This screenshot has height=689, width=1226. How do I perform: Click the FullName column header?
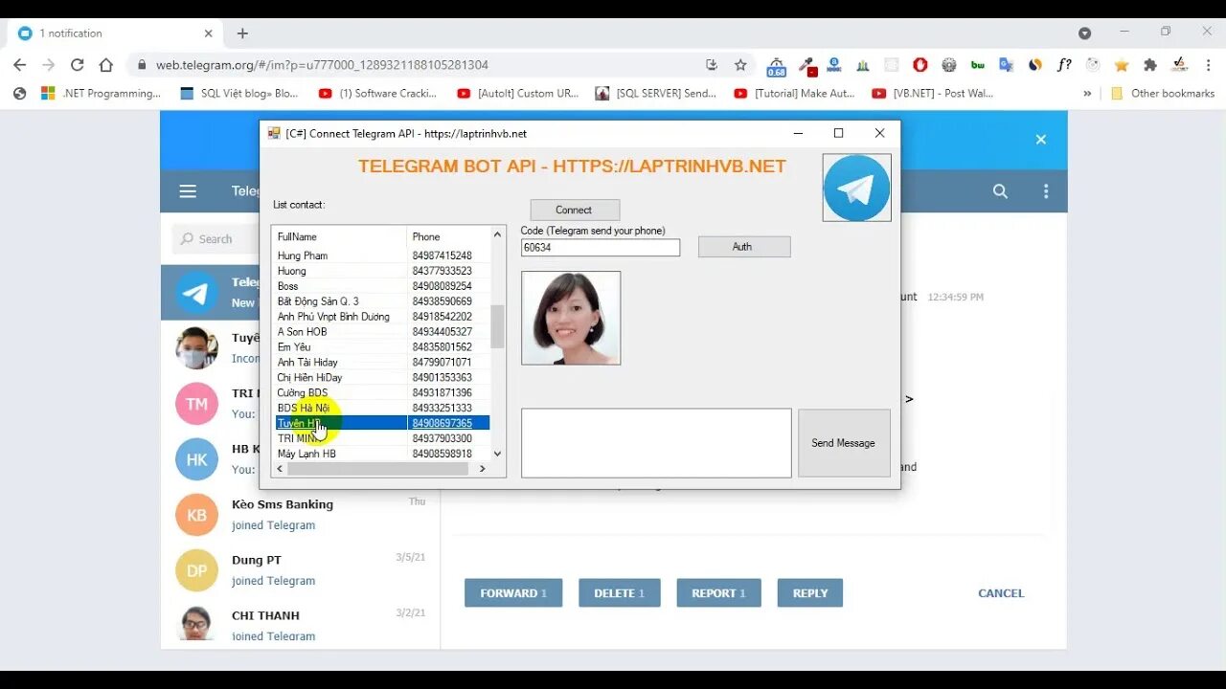tap(340, 236)
